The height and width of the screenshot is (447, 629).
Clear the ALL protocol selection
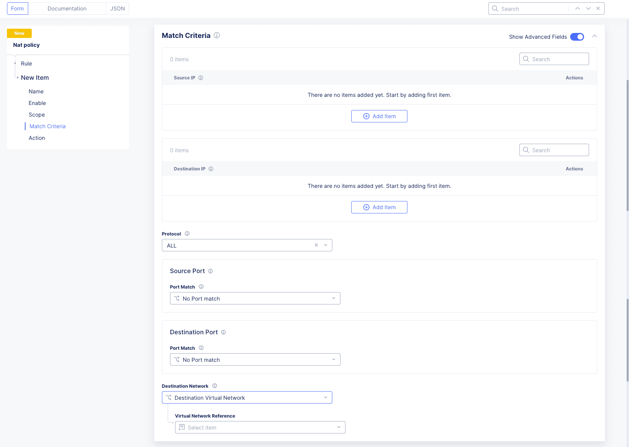316,245
